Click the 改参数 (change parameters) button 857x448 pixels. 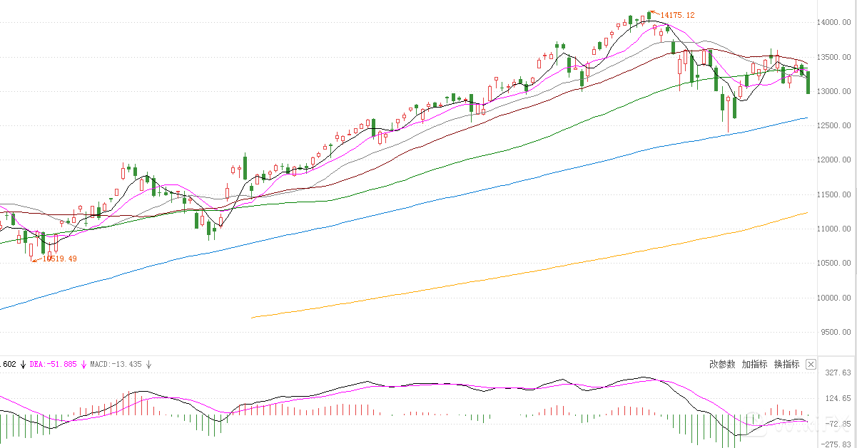(722, 364)
